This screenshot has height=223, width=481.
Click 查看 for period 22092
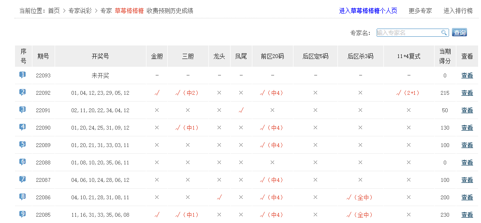pos(467,93)
